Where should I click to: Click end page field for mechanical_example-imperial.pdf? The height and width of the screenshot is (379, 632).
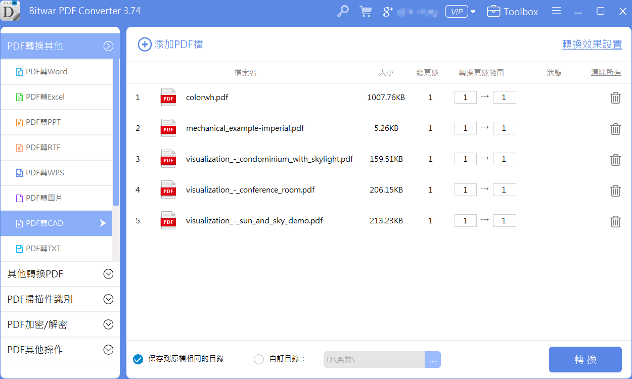coord(504,128)
